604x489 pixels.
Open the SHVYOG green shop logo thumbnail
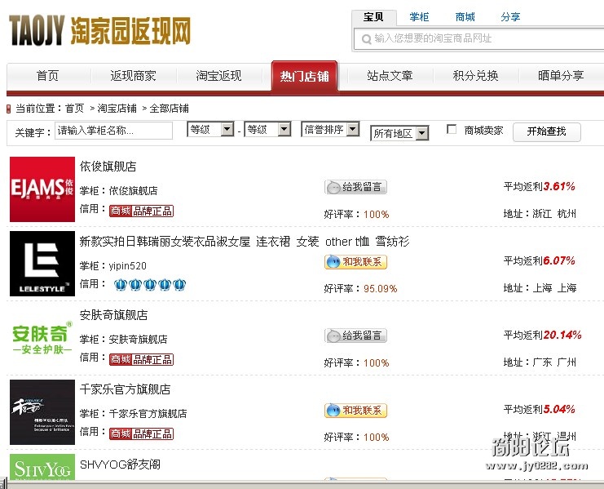click(x=42, y=467)
